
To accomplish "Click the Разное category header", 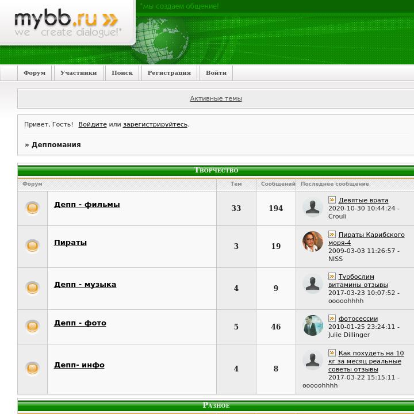I will (x=216, y=405).
